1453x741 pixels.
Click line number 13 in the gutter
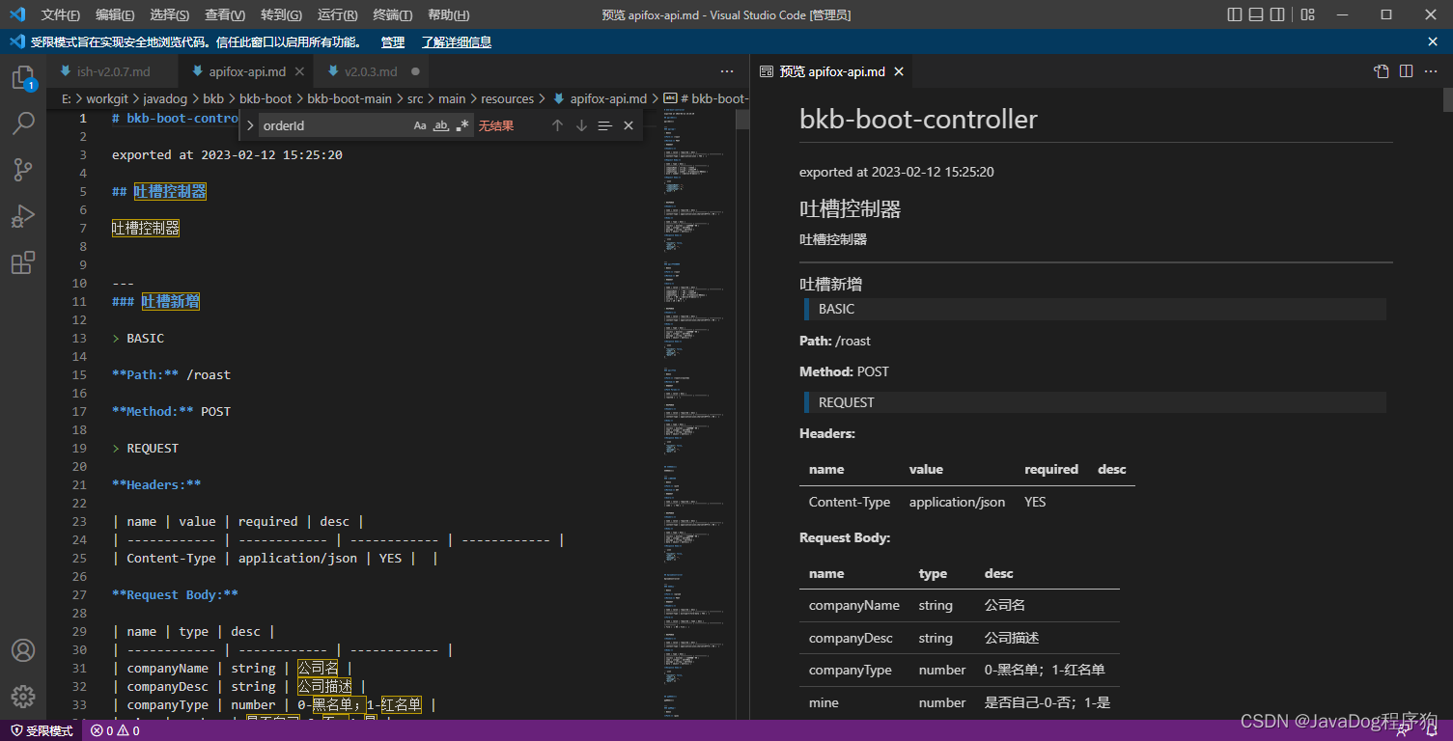click(81, 338)
